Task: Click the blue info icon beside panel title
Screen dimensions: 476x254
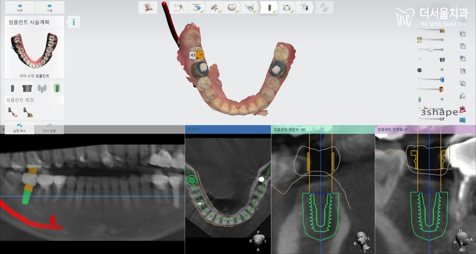Action: pos(73,22)
